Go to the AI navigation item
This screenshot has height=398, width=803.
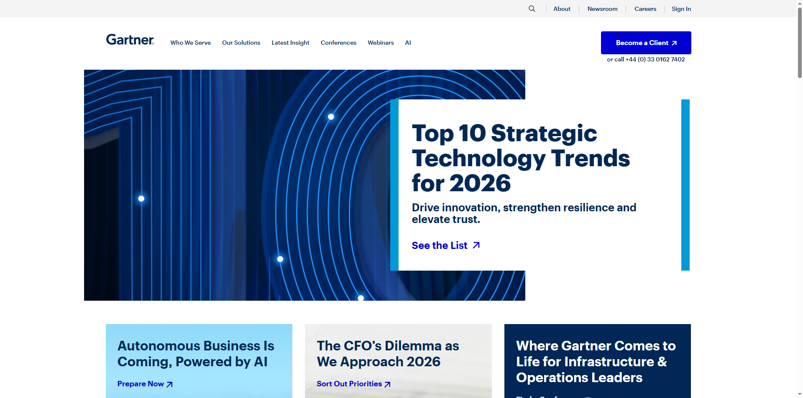point(408,43)
